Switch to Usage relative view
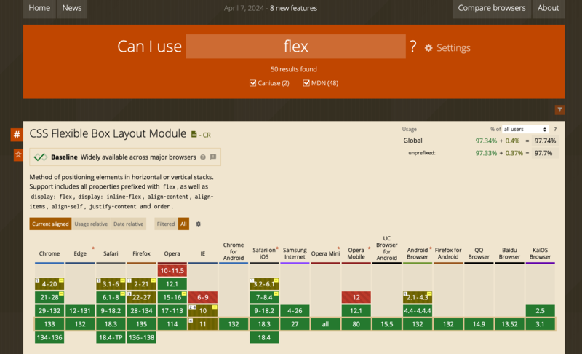This screenshot has height=354, width=582. coord(91,224)
